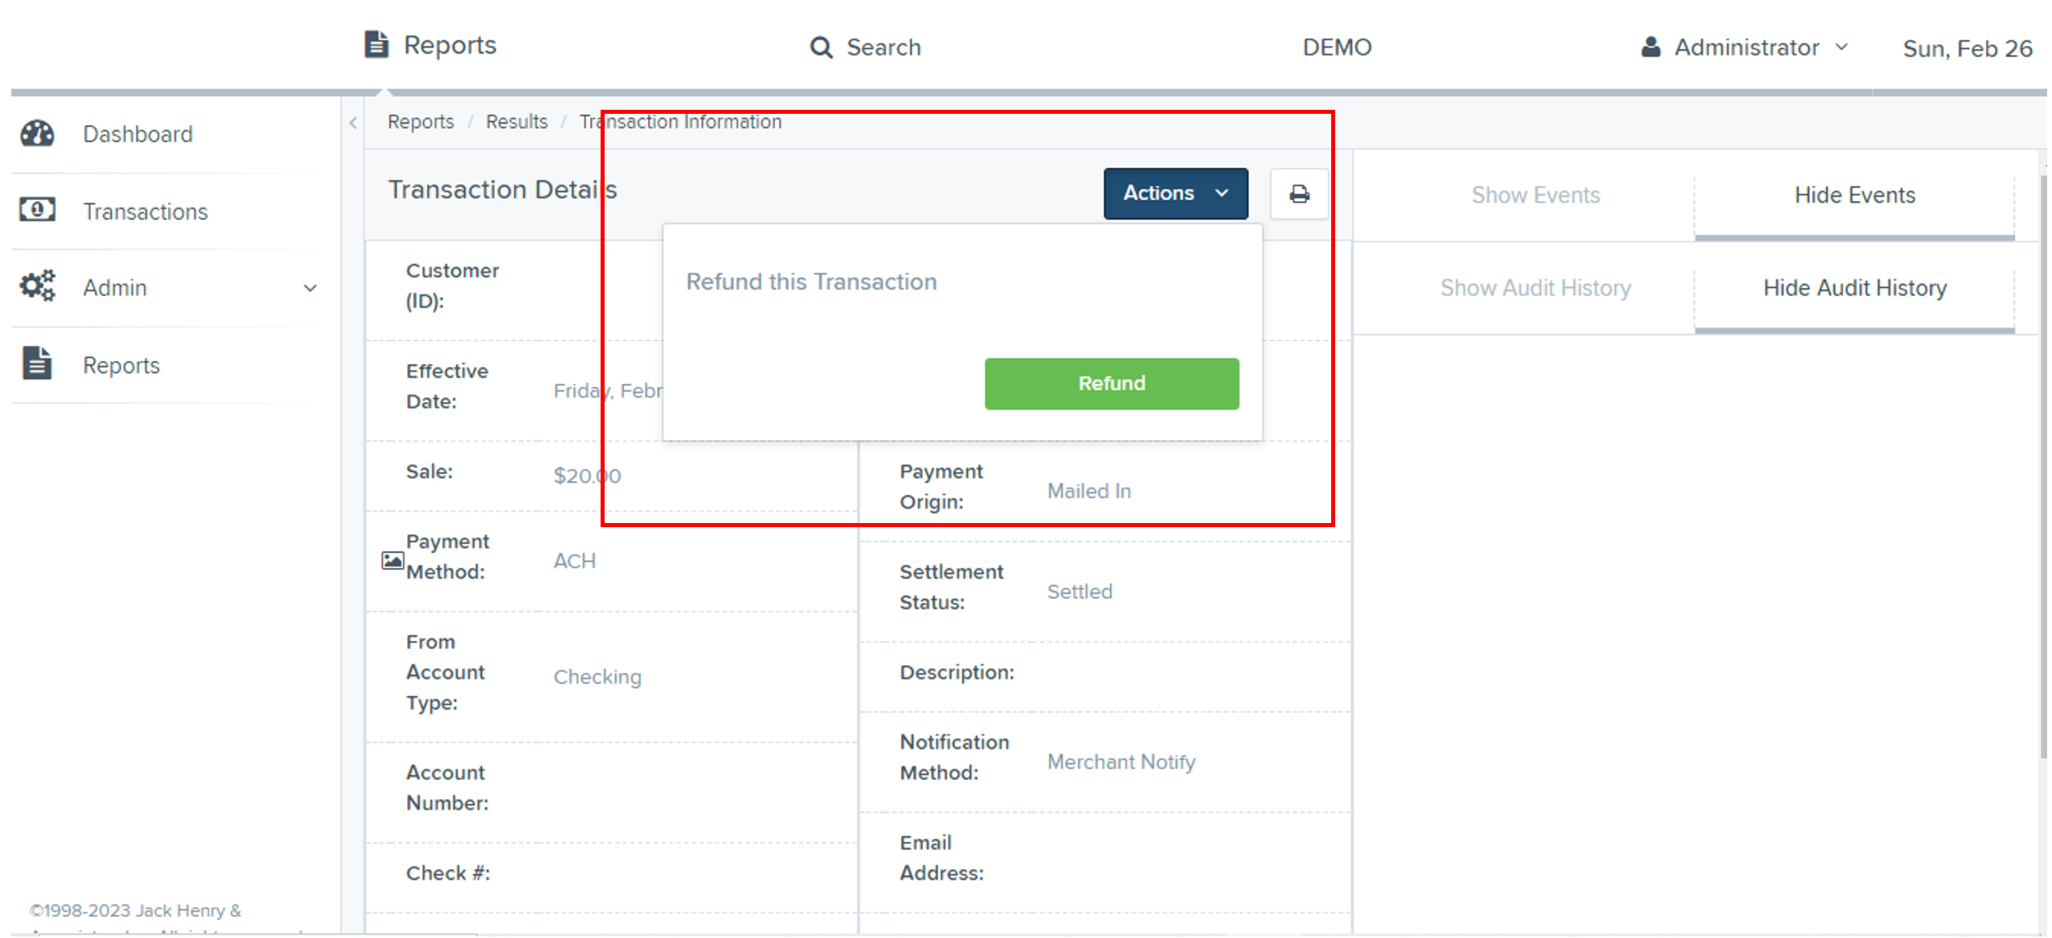Click the Transactions money icon

(x=37, y=210)
